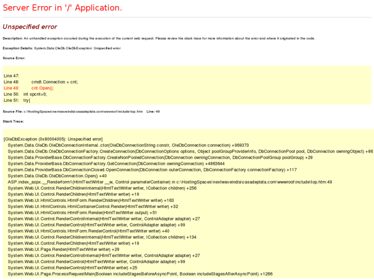
Task: Click the 'OleDbConnectionInternal..ctor' stack line +969373
Action: 128,145
